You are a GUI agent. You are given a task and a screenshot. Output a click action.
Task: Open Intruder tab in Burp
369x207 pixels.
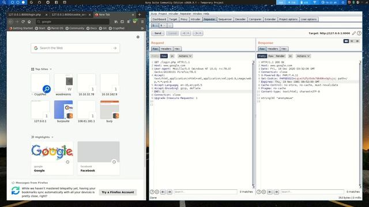coord(195,19)
